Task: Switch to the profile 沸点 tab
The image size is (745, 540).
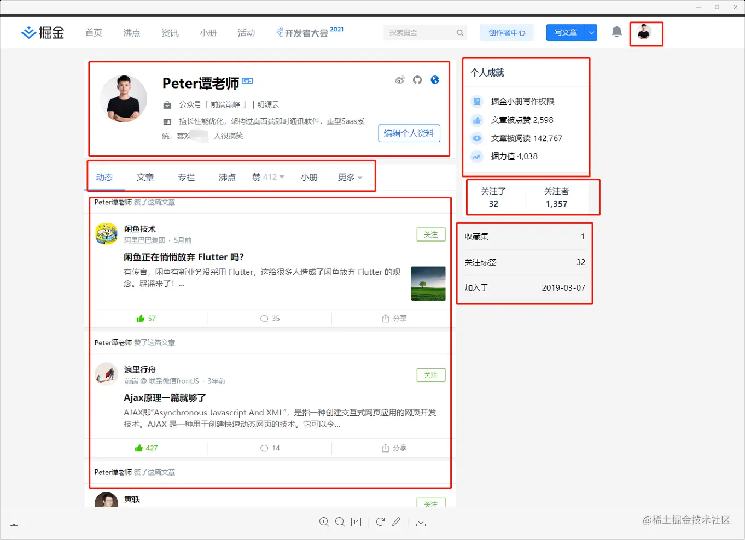Action: tap(227, 177)
